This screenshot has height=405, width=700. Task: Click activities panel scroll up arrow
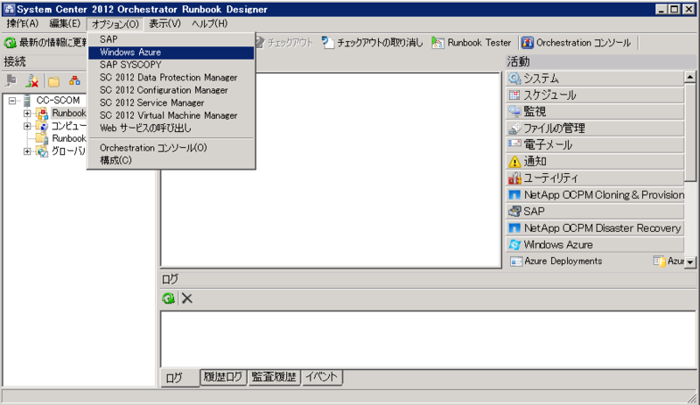690,77
